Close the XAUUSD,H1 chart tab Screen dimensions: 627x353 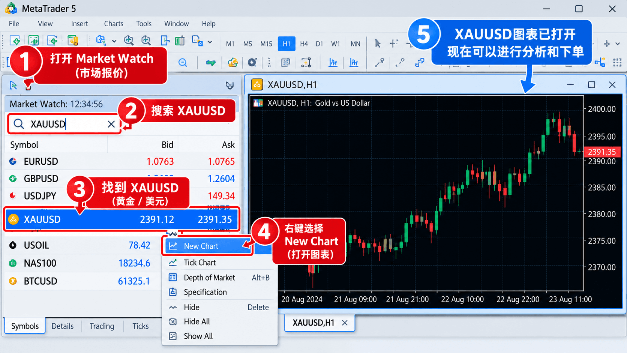coord(345,323)
